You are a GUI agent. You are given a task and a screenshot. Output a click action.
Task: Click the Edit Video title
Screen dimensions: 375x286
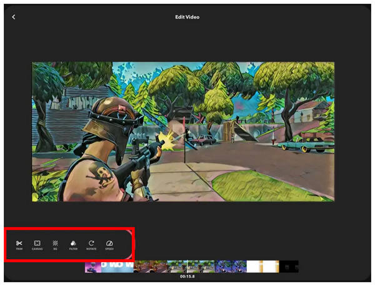(x=187, y=17)
